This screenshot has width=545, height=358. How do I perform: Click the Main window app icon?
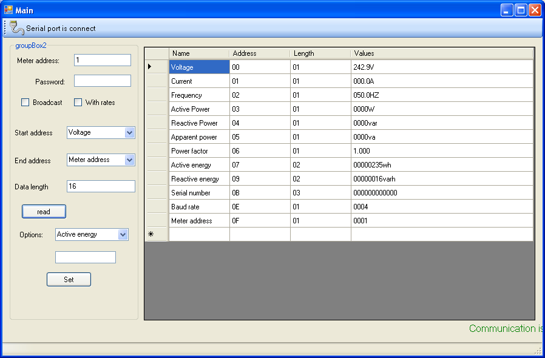click(x=8, y=10)
